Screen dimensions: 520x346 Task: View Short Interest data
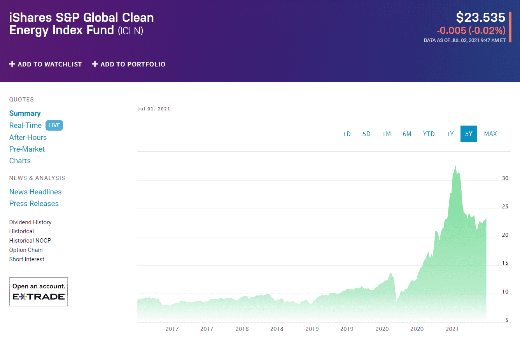click(27, 259)
